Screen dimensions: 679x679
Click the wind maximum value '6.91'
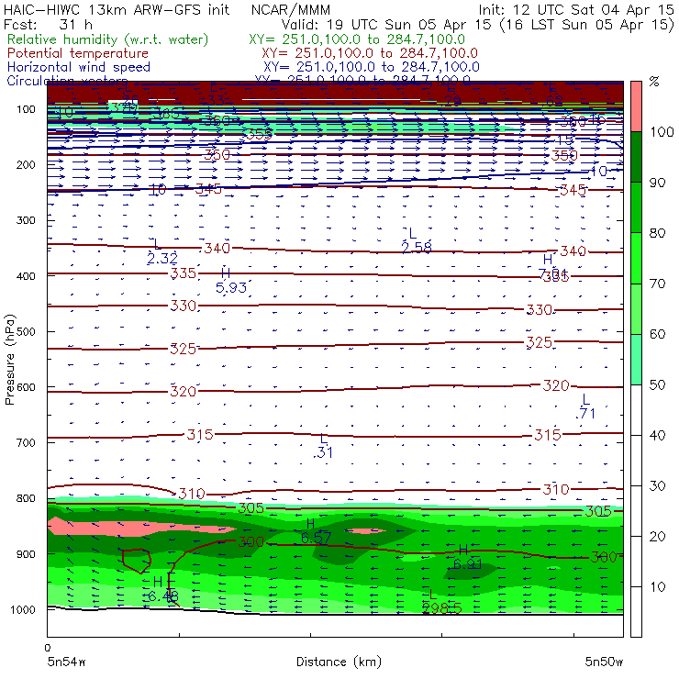point(467,564)
